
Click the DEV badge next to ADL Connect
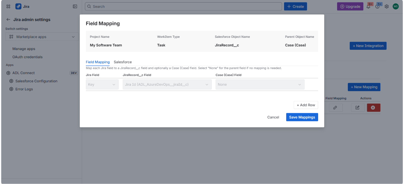74,73
